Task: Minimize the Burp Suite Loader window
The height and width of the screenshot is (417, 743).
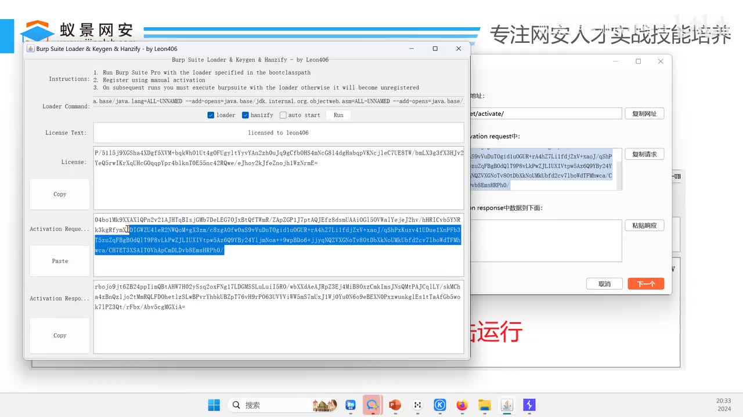Action: click(411, 49)
